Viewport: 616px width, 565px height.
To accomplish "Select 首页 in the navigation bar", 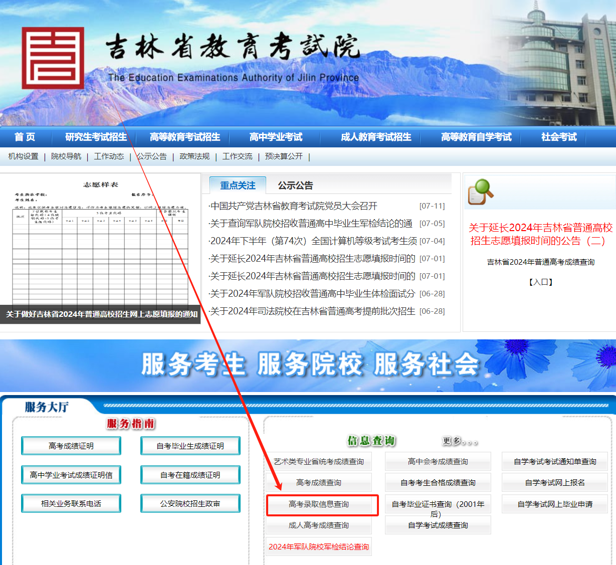I will (24, 137).
